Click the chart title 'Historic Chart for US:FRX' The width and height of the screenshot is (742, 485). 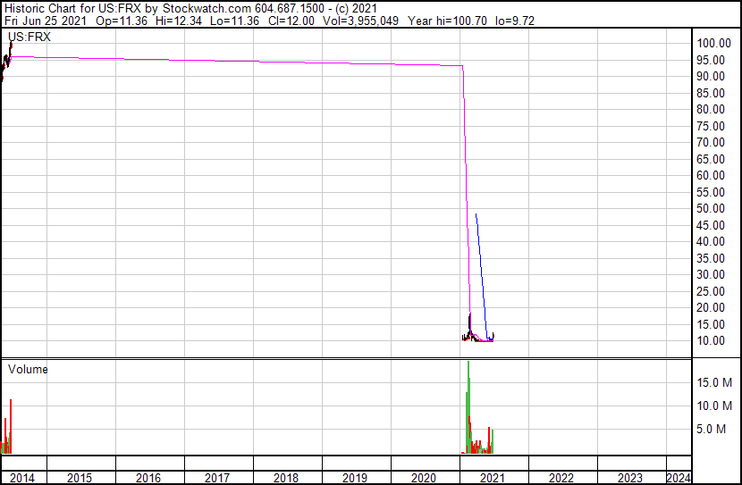72,9
